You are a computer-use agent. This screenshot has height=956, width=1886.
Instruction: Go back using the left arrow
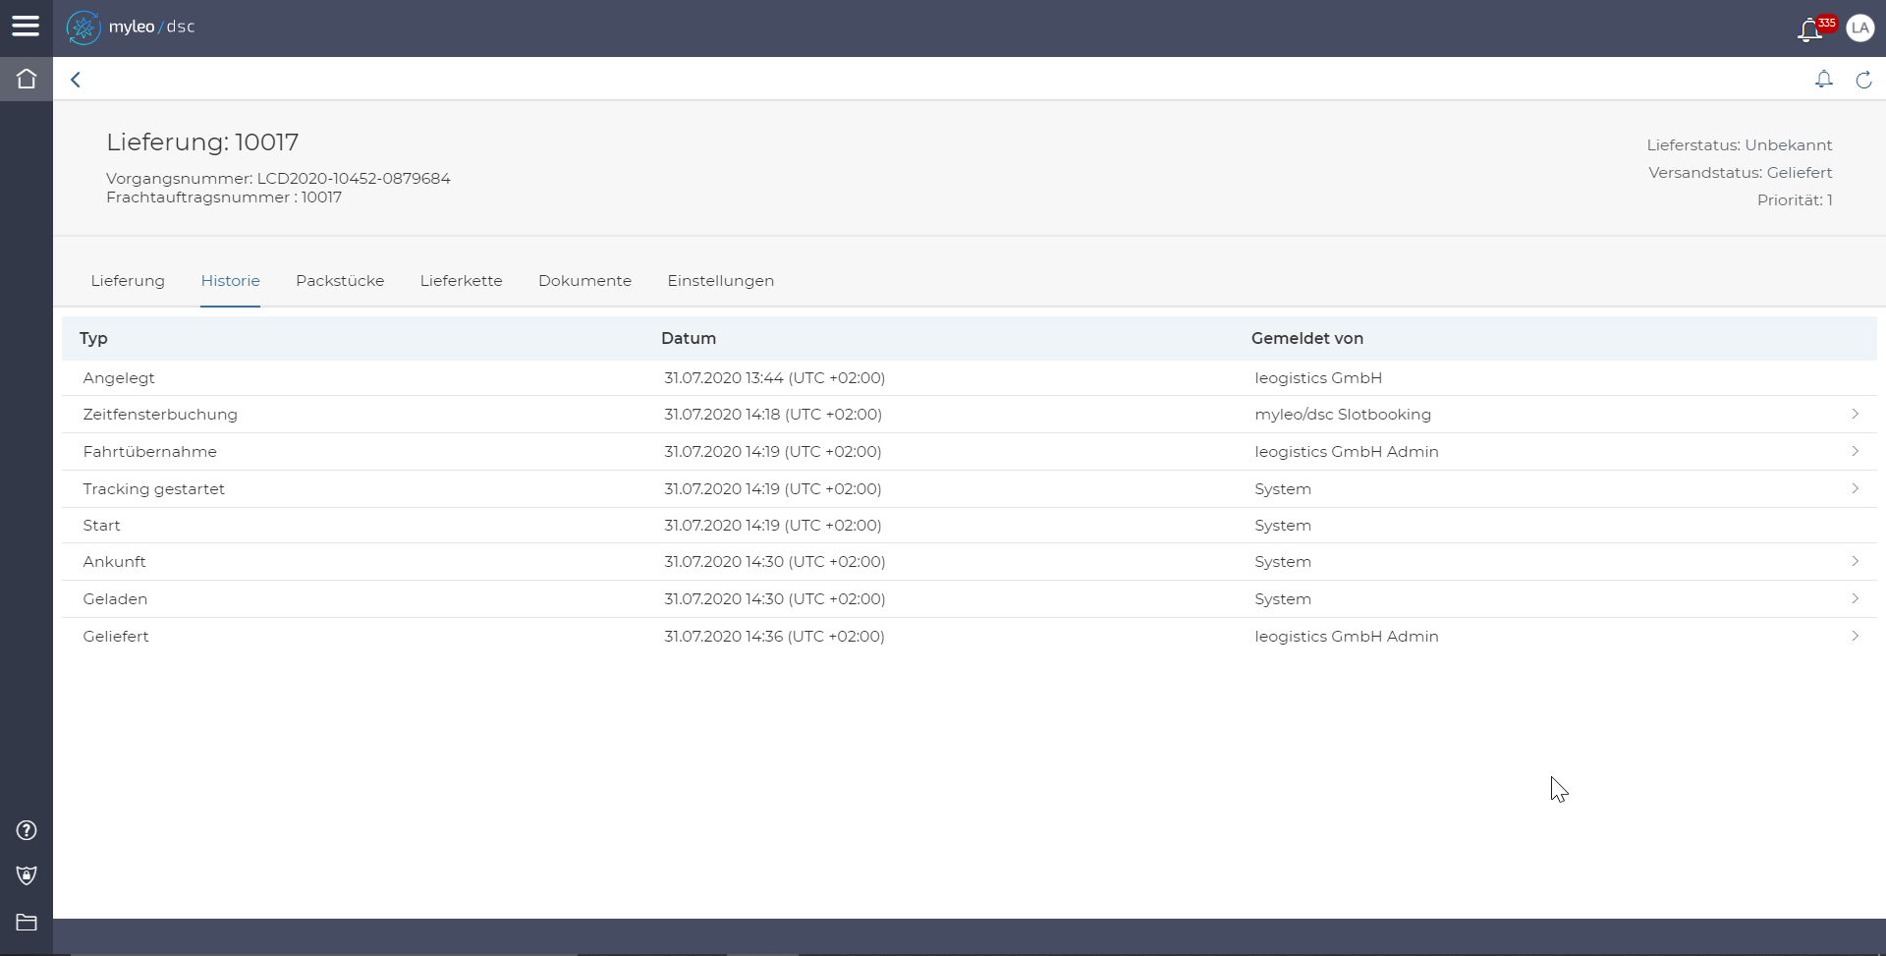point(76,80)
